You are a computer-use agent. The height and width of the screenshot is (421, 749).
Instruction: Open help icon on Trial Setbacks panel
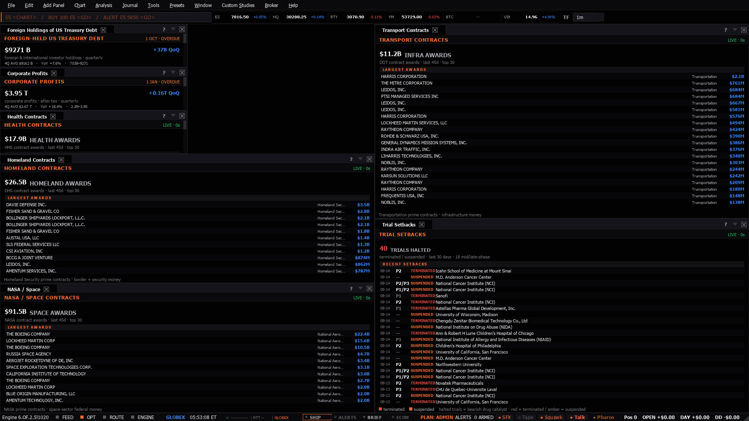[x=726, y=225]
